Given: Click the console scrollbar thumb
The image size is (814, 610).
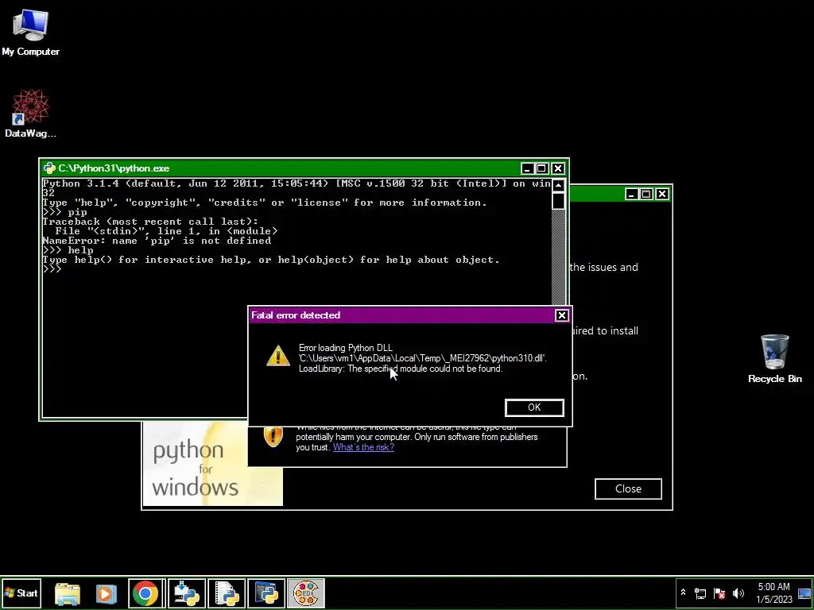Looking at the screenshot, I should click(x=558, y=200).
